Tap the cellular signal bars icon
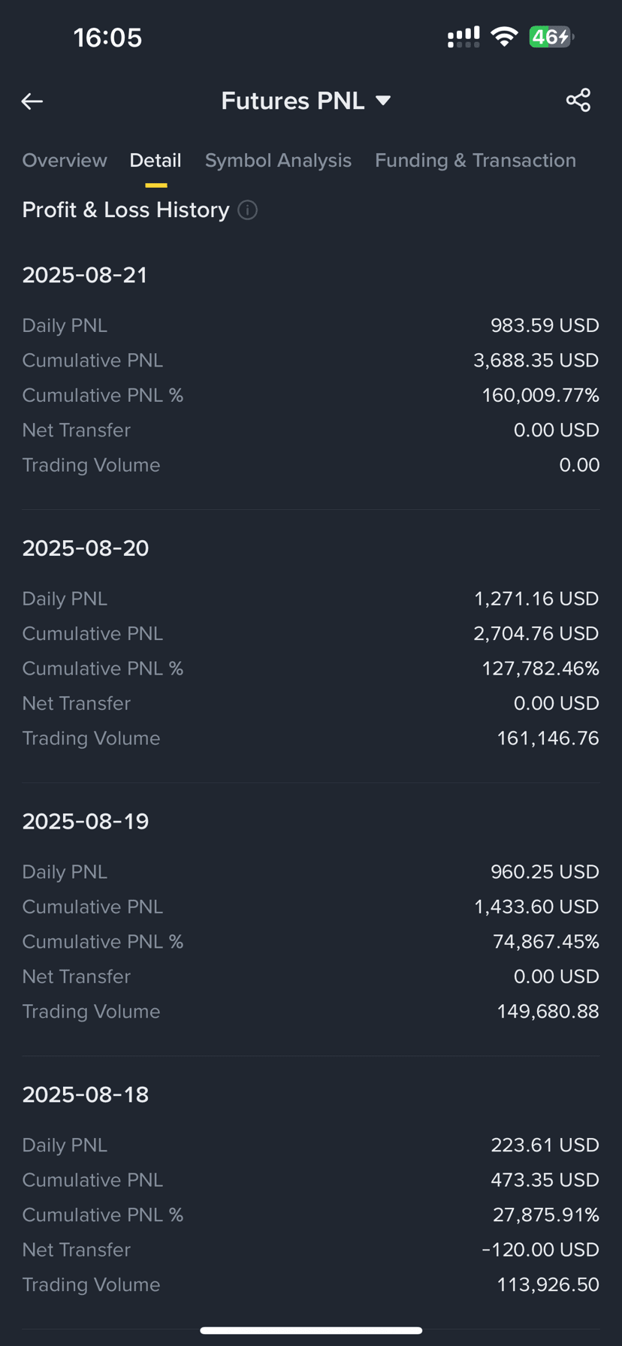The width and height of the screenshot is (622, 1346). coord(463,37)
